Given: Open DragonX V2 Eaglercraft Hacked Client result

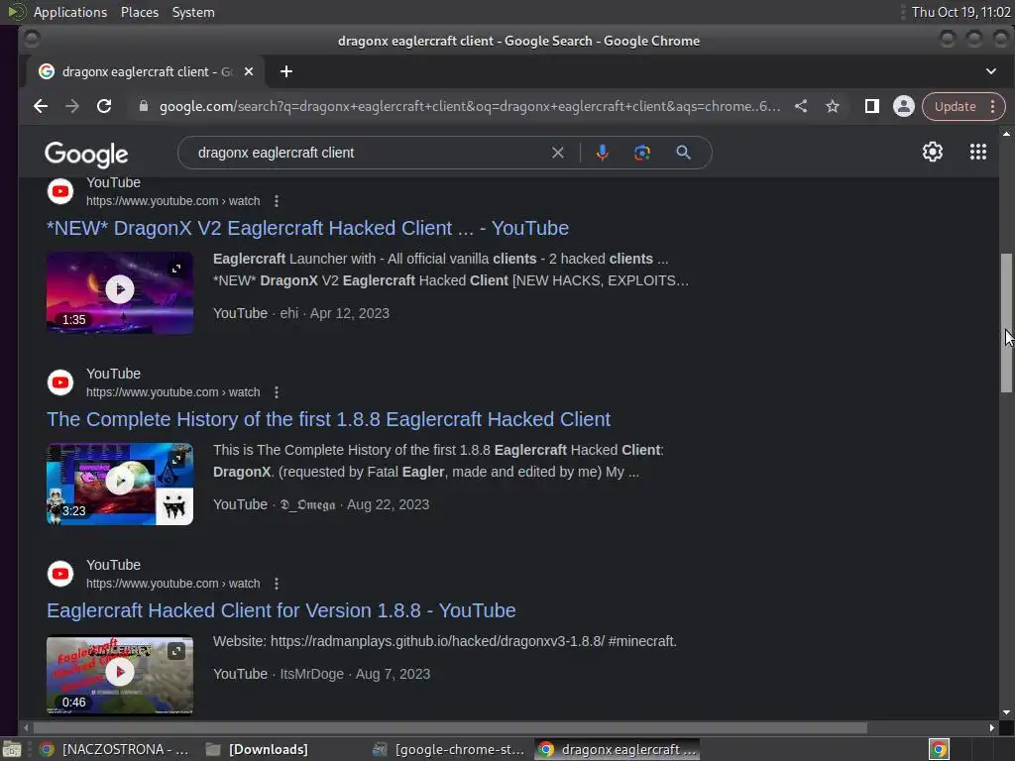Looking at the screenshot, I should tap(307, 229).
